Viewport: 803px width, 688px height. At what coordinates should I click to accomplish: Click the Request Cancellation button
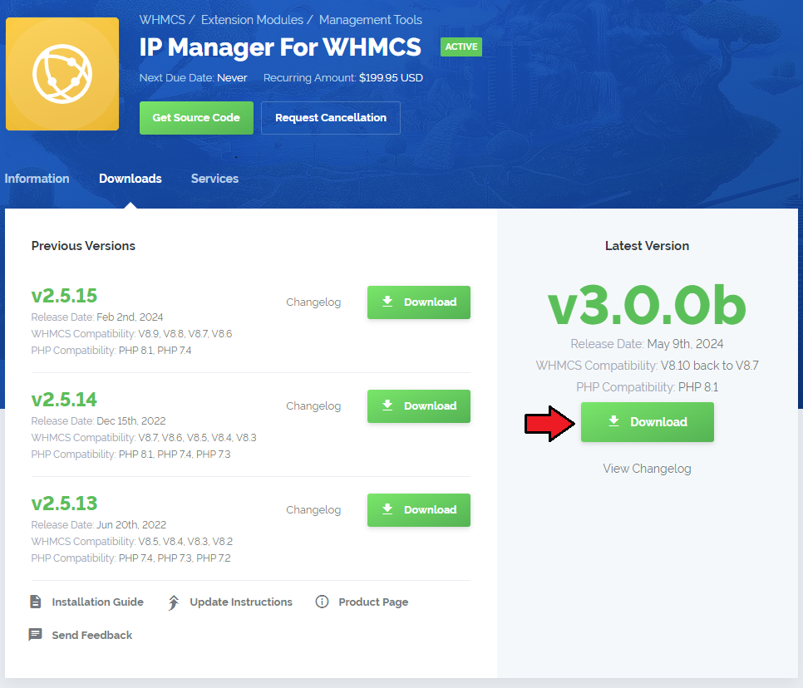tap(331, 118)
